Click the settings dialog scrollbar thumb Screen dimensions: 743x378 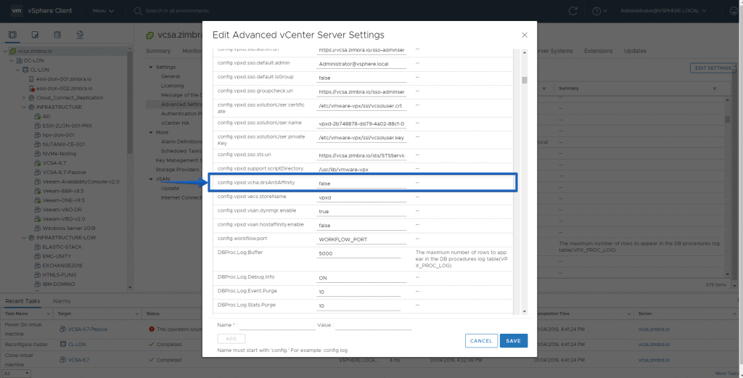point(525,80)
